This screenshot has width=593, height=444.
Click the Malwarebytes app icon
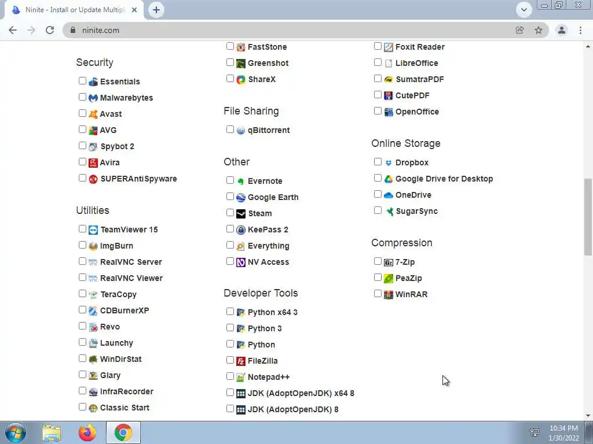(x=93, y=98)
